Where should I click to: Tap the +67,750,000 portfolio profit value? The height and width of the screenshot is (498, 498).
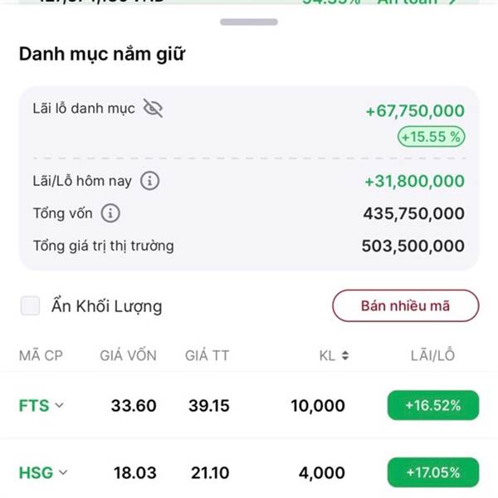(416, 111)
